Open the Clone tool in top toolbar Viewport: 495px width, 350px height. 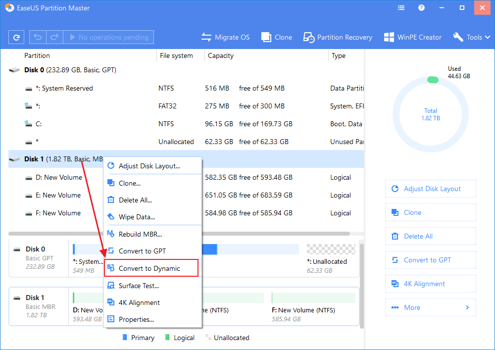[277, 37]
